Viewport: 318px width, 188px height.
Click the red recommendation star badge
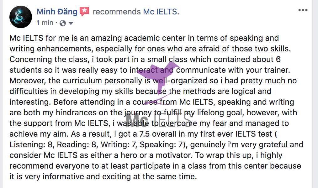85,12
